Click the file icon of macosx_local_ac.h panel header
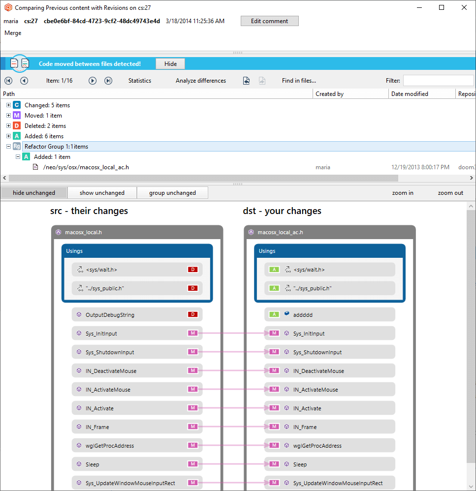 (251, 232)
